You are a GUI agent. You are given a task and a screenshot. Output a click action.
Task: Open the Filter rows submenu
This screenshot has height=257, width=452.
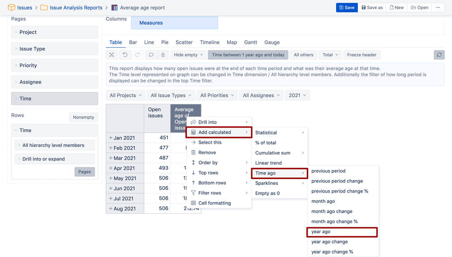(219, 193)
